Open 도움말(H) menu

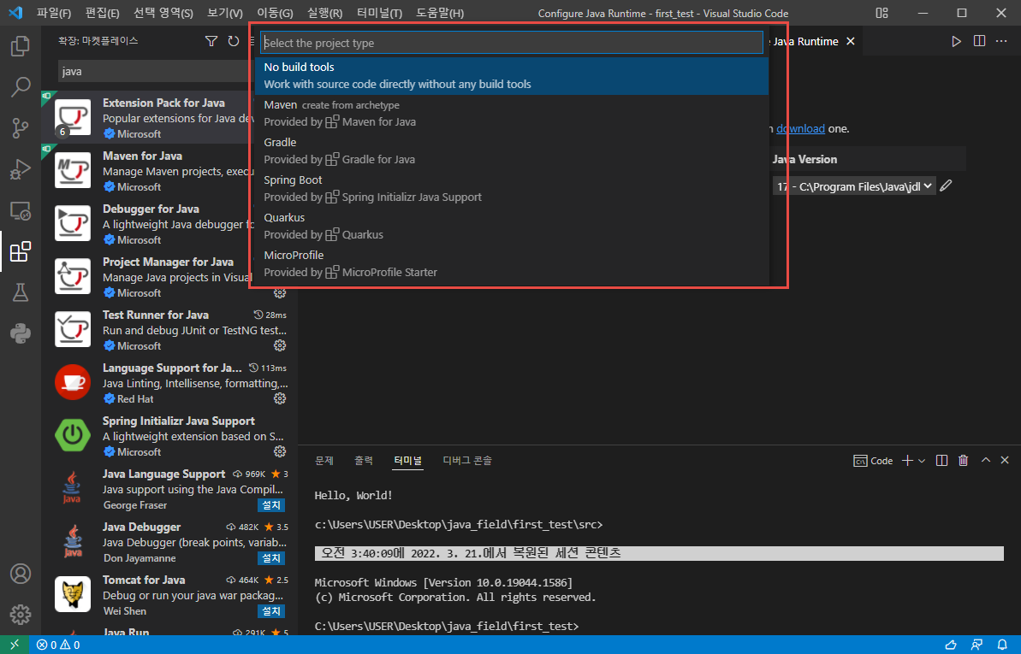click(440, 13)
